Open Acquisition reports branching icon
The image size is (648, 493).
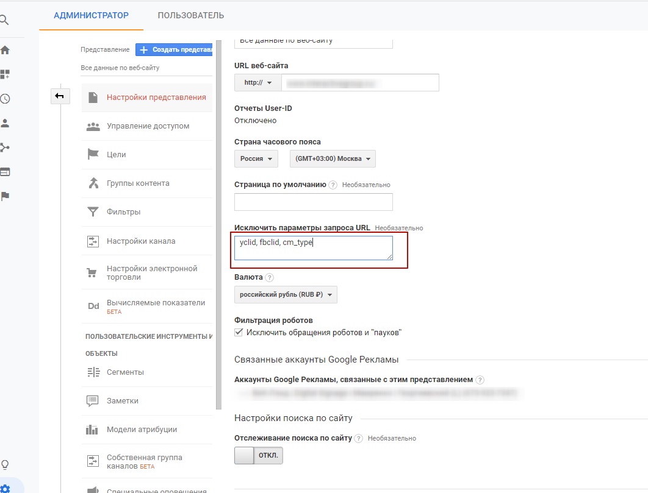click(x=5, y=147)
